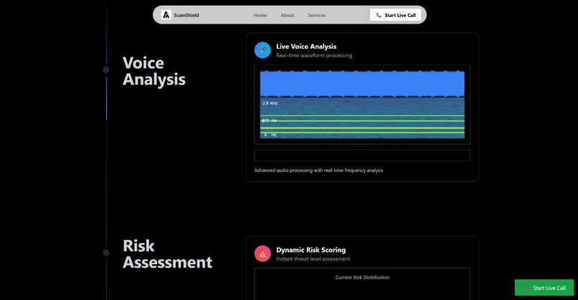
Task: Click phone icon in navbar call button
Action: coord(379,16)
